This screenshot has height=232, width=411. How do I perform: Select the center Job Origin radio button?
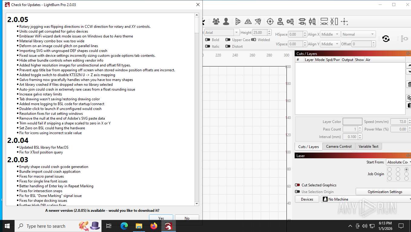point(398,174)
